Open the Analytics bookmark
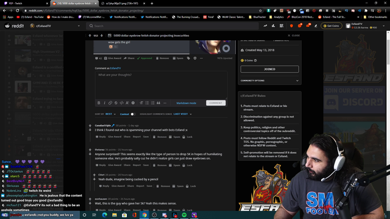 point(277,17)
